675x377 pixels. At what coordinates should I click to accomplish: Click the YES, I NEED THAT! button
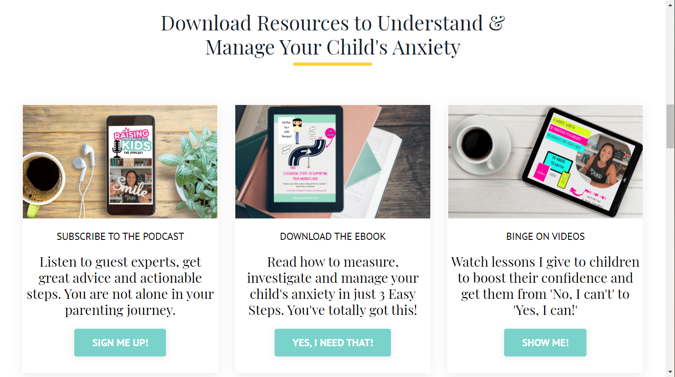[333, 343]
